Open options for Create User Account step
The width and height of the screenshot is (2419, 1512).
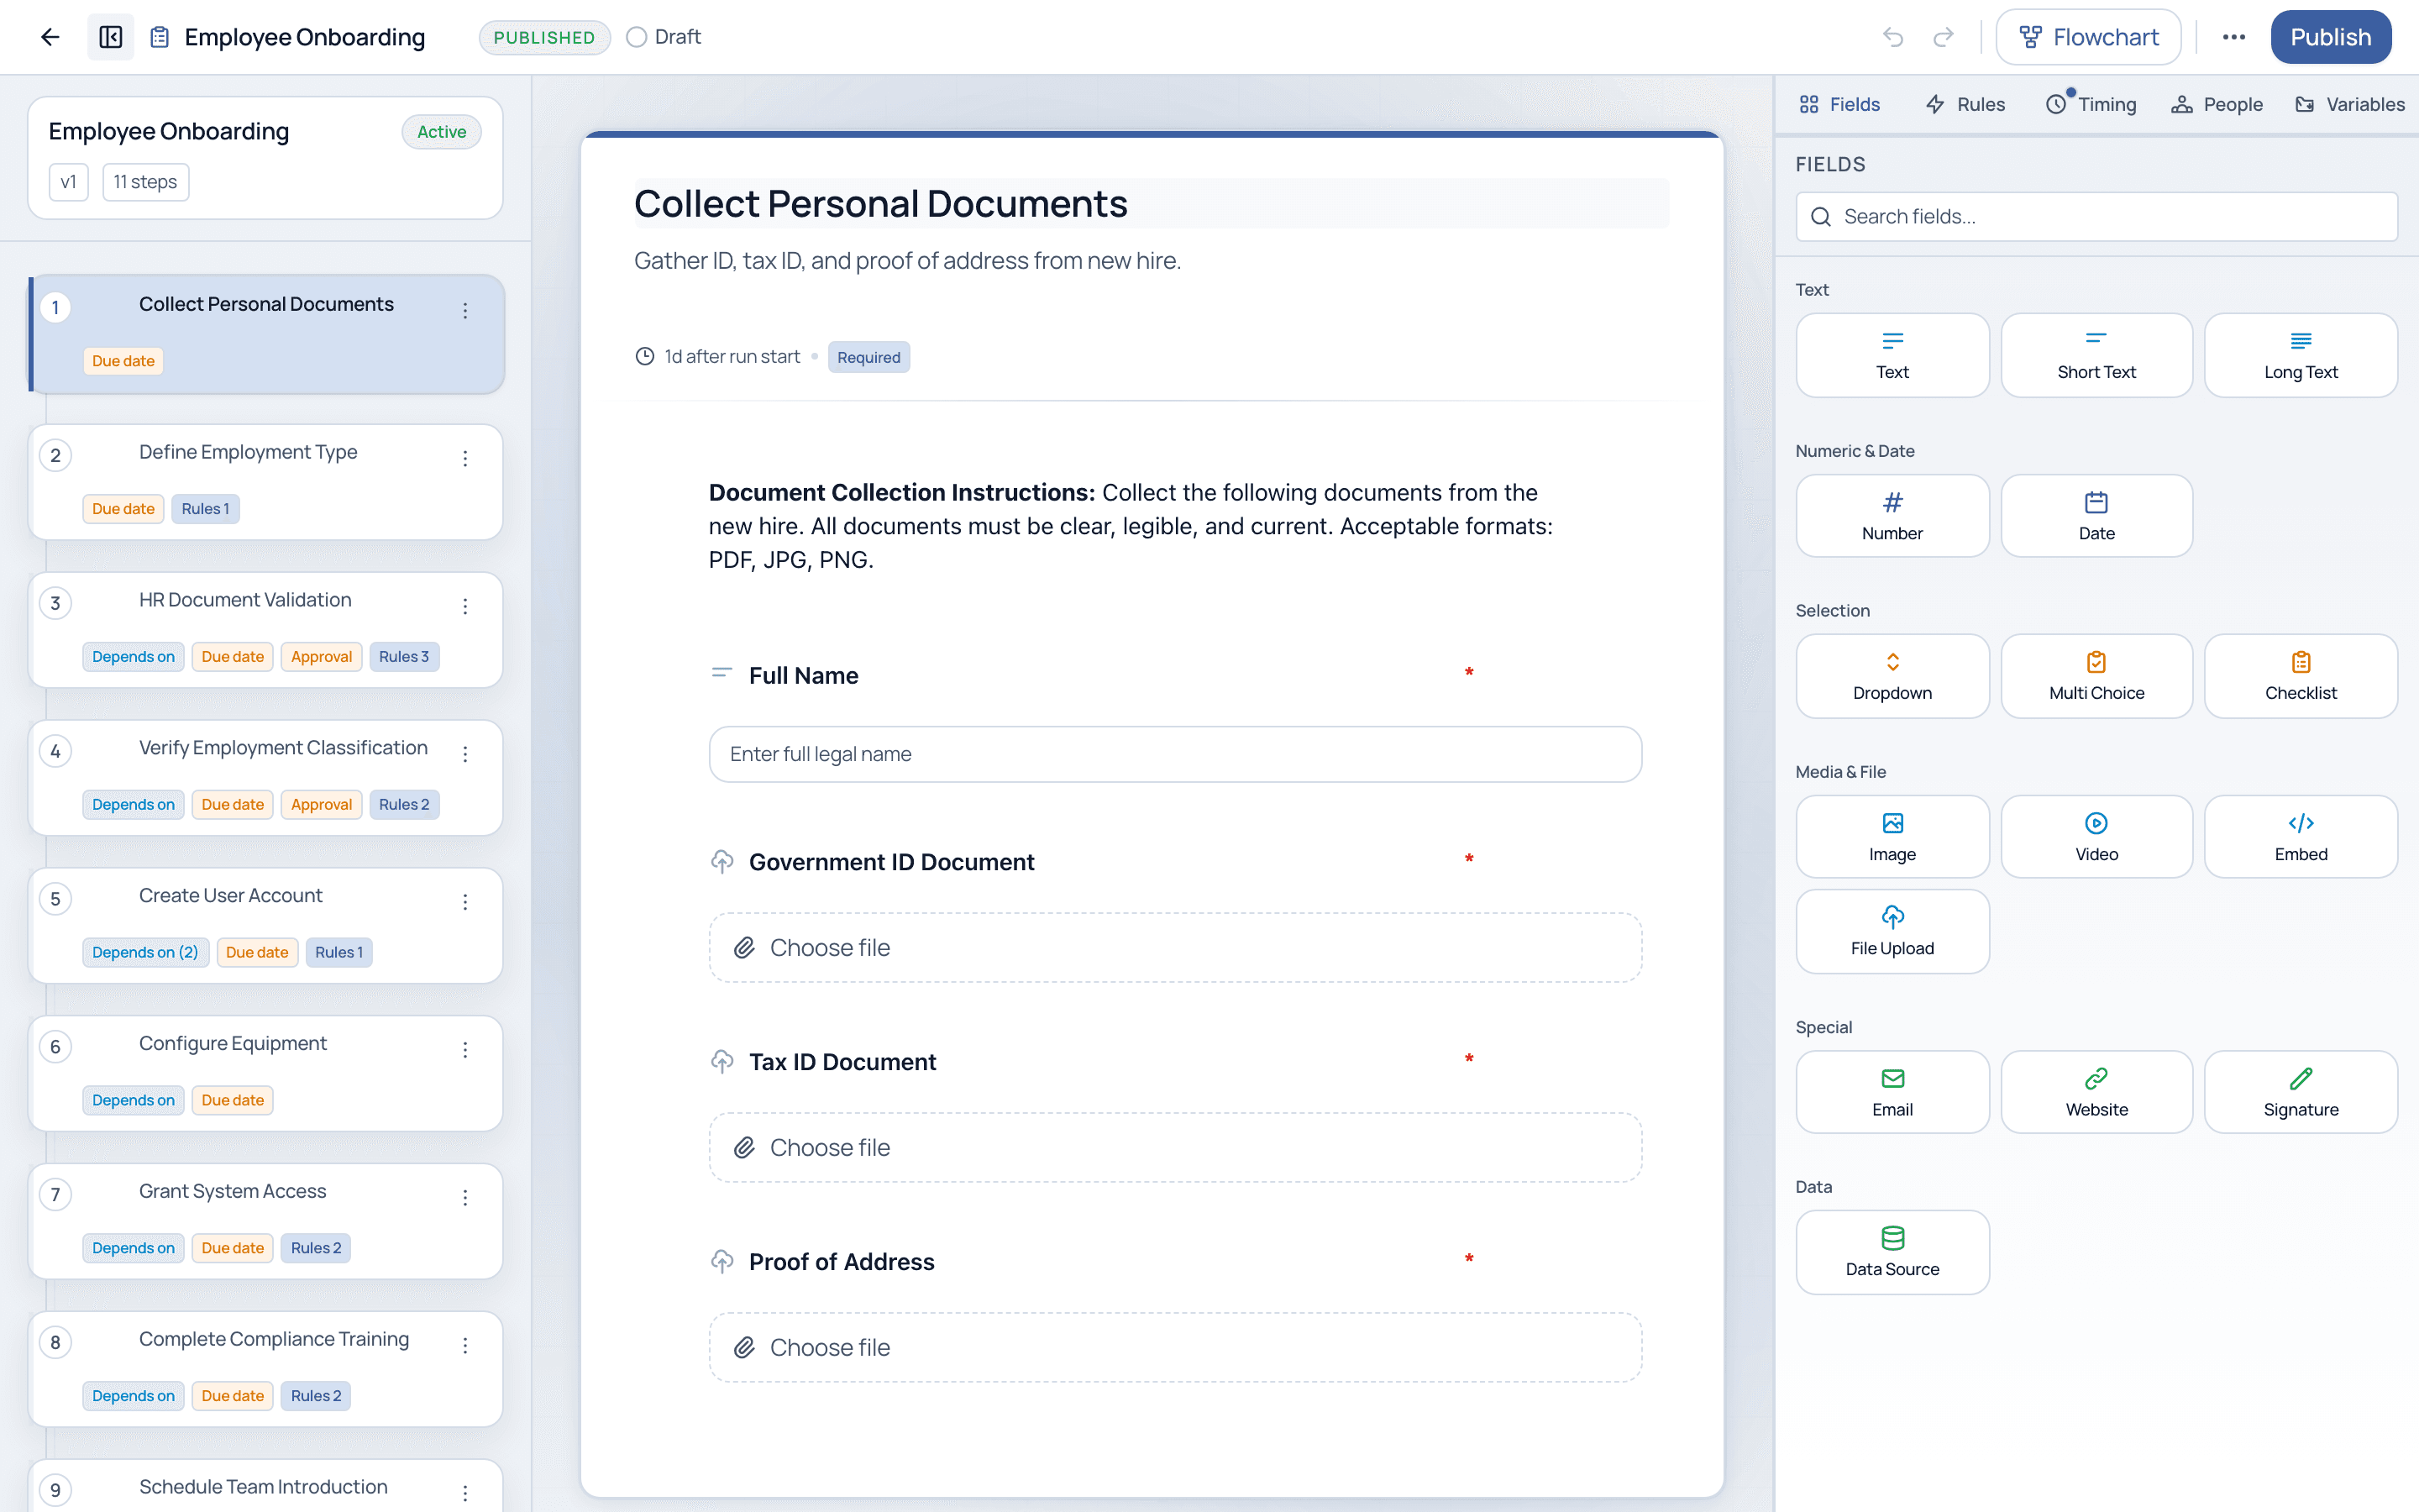point(464,903)
